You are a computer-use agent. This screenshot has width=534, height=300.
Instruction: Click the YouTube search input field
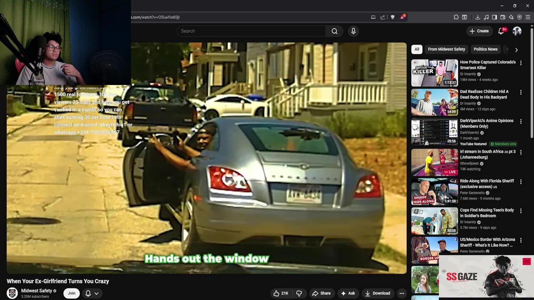pos(252,31)
